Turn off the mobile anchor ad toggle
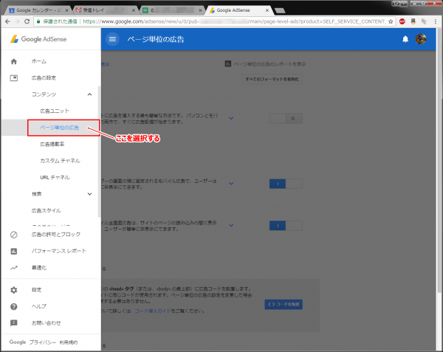443x352 pixels. click(x=286, y=183)
